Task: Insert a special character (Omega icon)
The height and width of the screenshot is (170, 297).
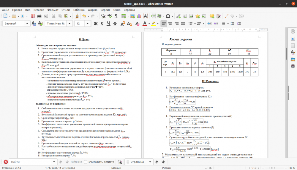Action: coord(168,16)
